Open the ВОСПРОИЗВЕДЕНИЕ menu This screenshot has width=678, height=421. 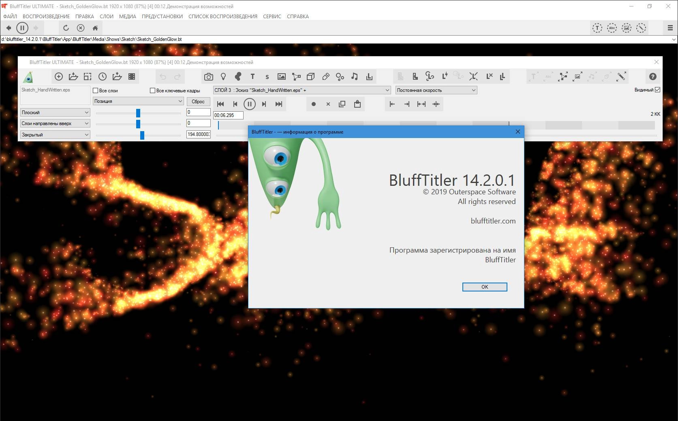pyautogui.click(x=46, y=17)
